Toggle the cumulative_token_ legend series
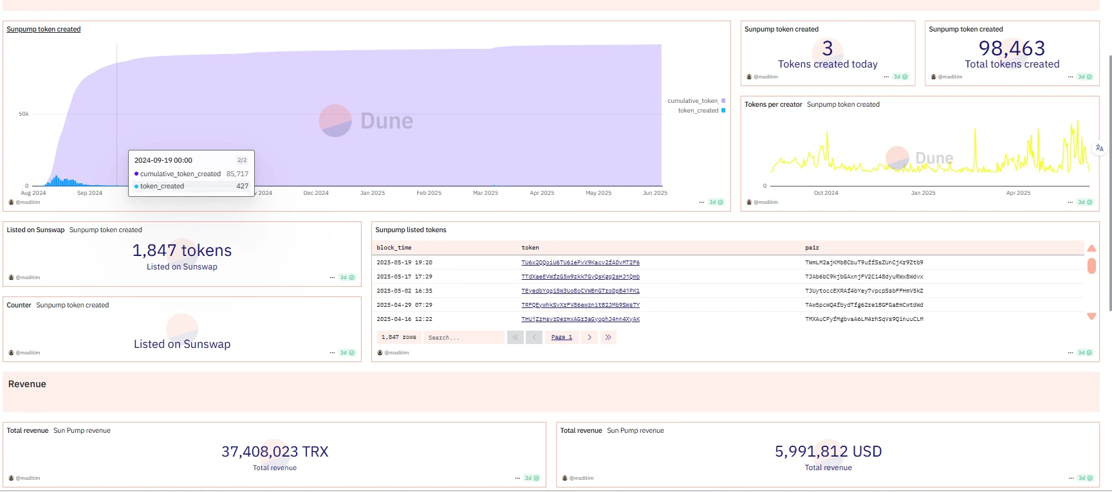The width and height of the screenshot is (1112, 492). point(696,101)
